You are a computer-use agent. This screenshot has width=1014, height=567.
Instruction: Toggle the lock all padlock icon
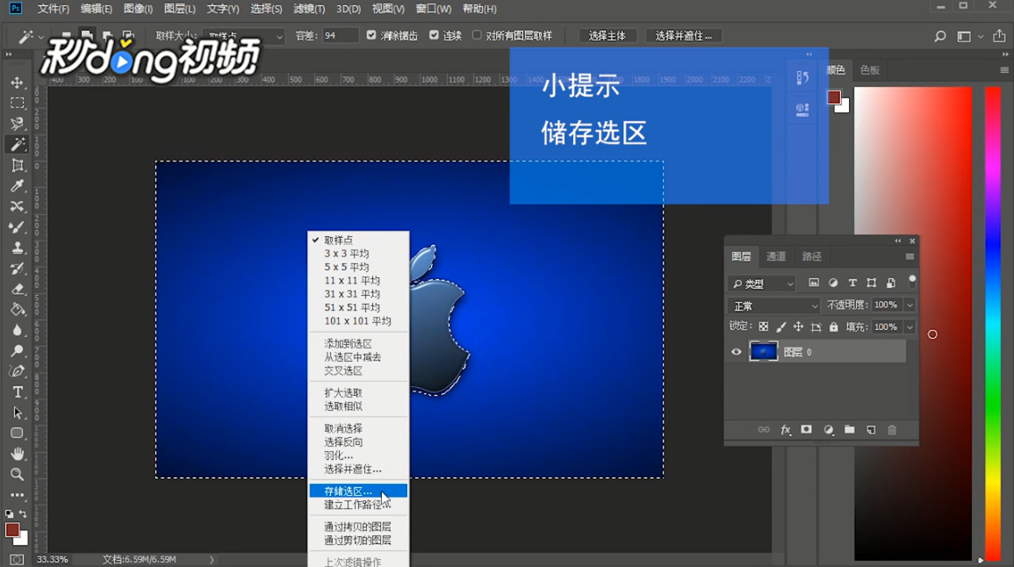tap(833, 327)
